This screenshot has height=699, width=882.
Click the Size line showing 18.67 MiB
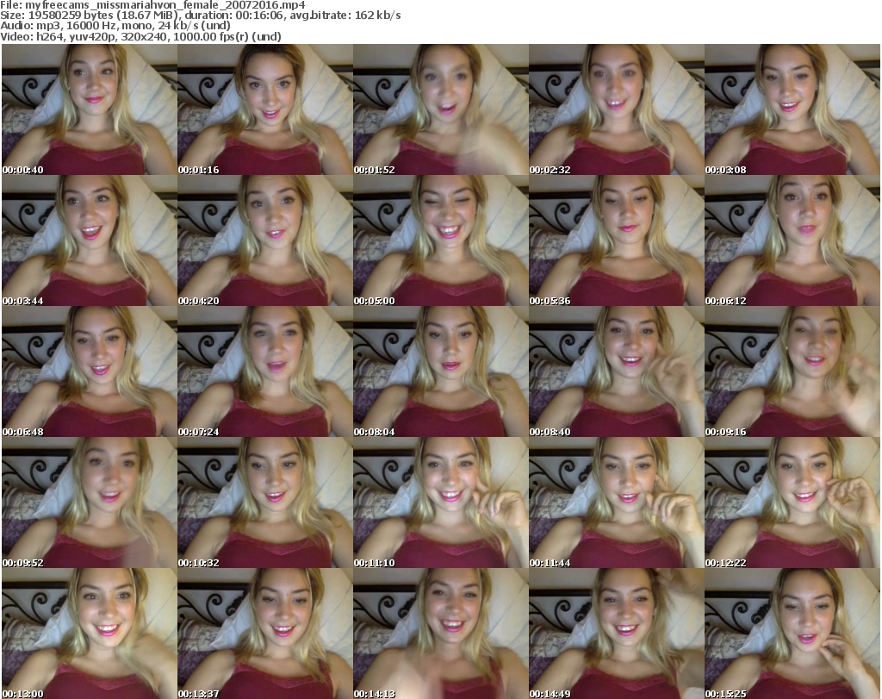tap(200, 16)
